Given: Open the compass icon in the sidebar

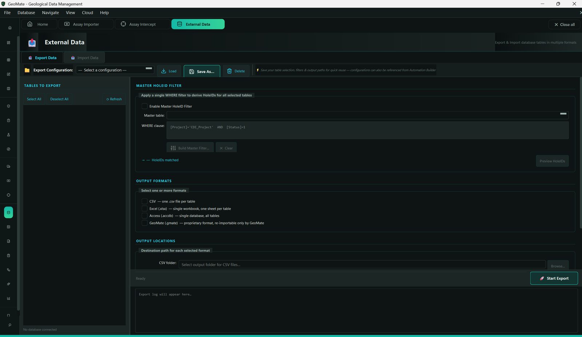Looking at the screenshot, I should coord(8,149).
